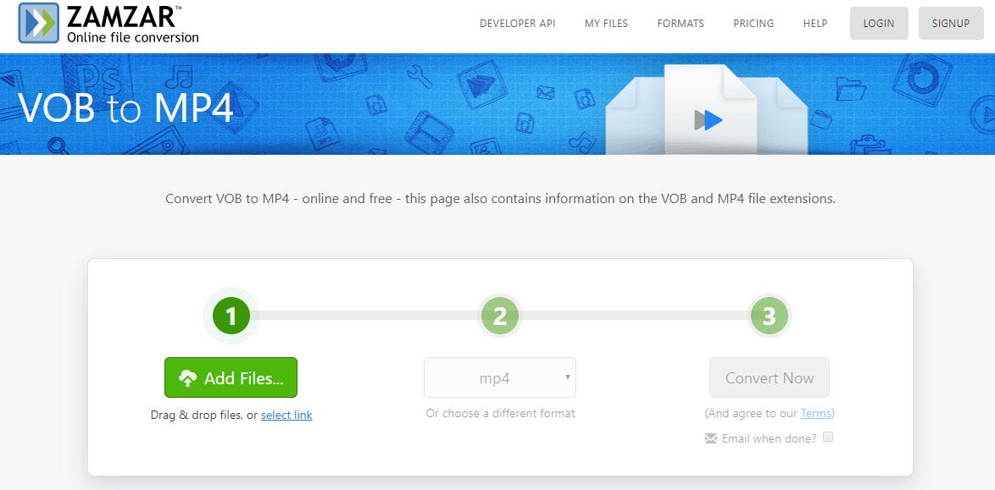This screenshot has height=490, width=995.
Task: Open the Help page
Action: click(814, 24)
